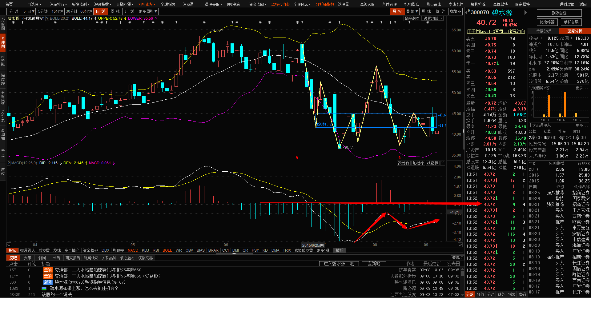Image resolution: width=591 pixels, height=331 pixels.
Task: Click the previous stock arrow beside 300070
Action: pos(466,12)
